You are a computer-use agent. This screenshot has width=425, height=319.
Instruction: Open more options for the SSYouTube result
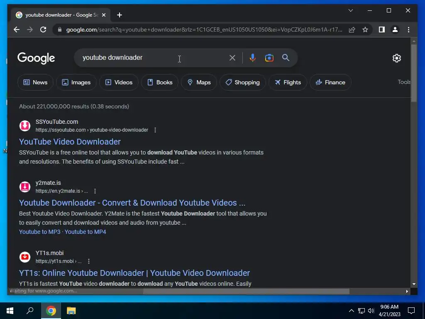(x=155, y=130)
